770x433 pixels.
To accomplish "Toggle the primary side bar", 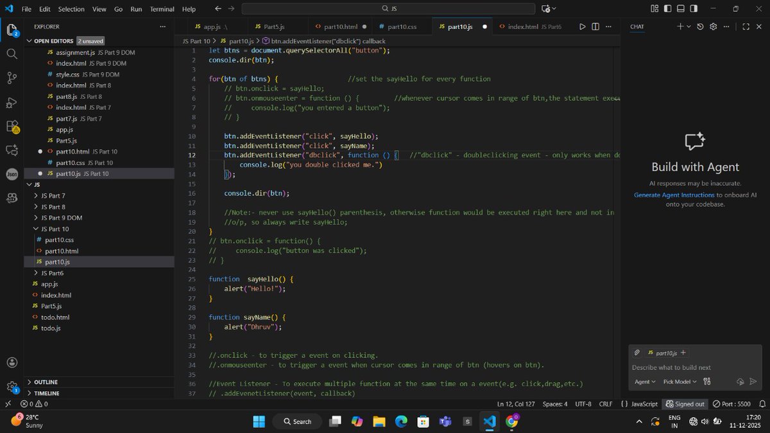I will tap(667, 8).
